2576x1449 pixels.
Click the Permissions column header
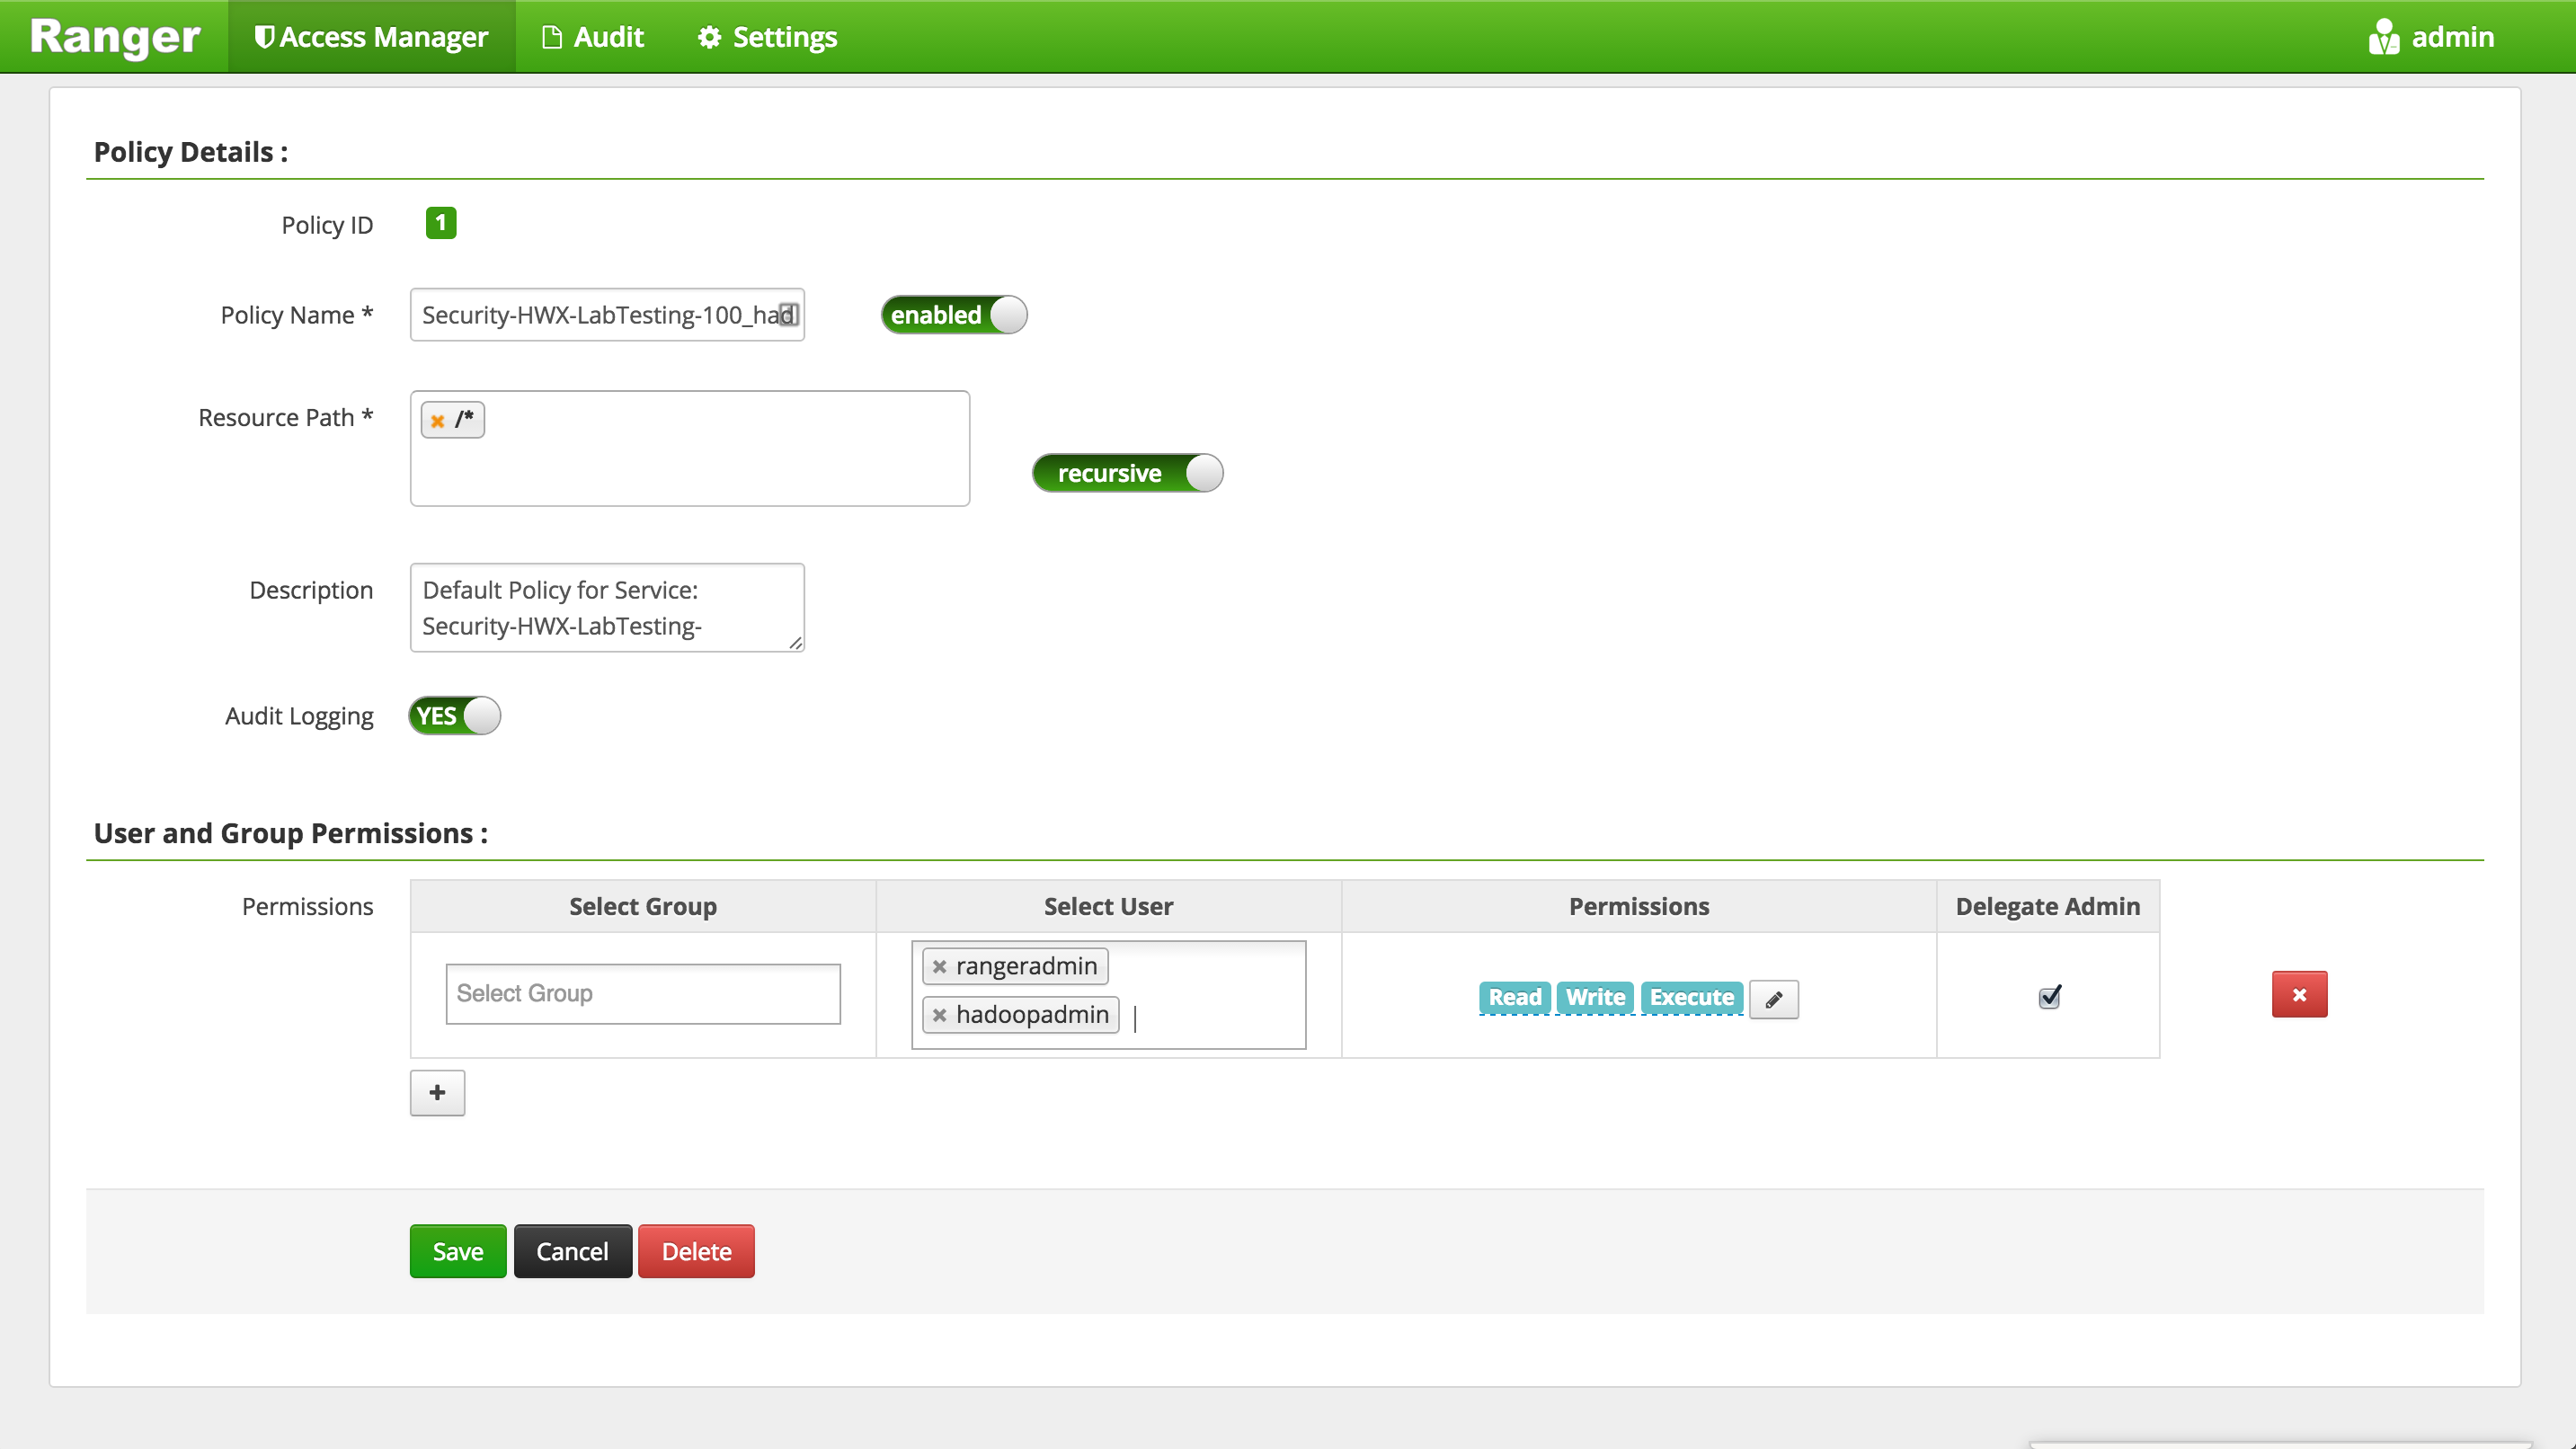click(x=1639, y=906)
